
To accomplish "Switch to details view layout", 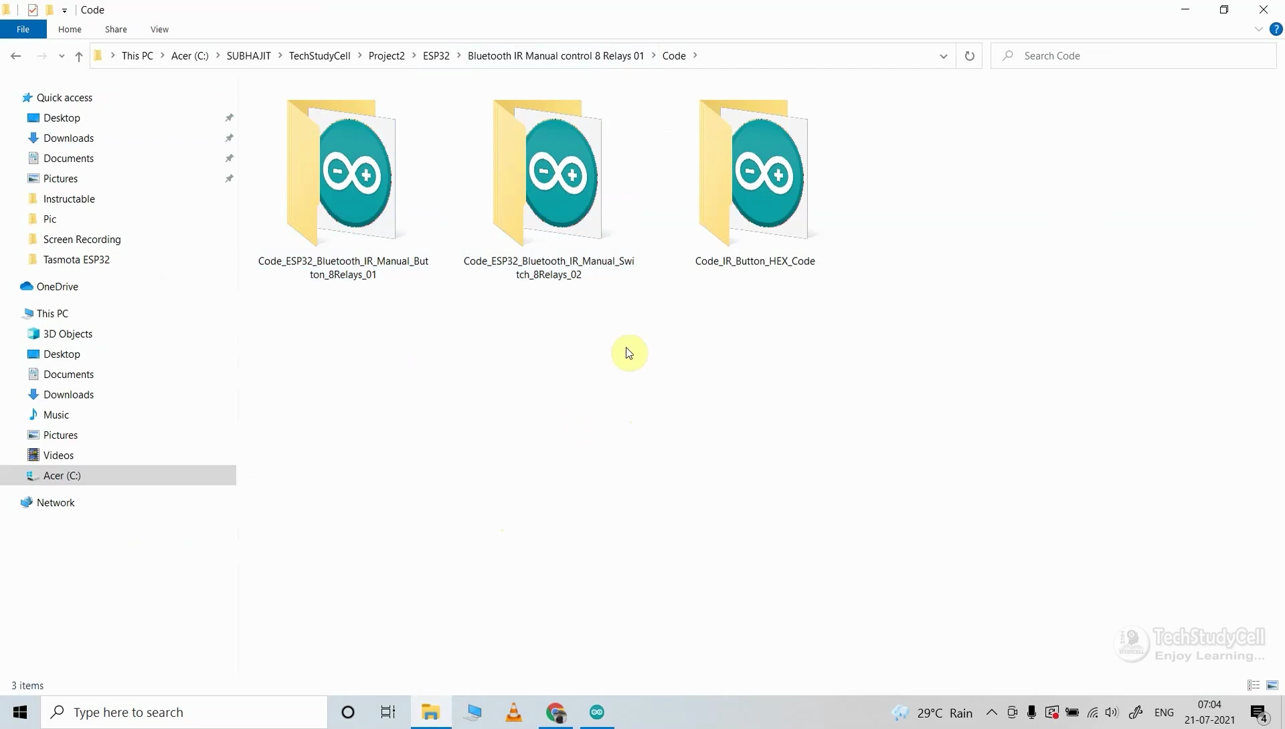I will (x=1254, y=686).
